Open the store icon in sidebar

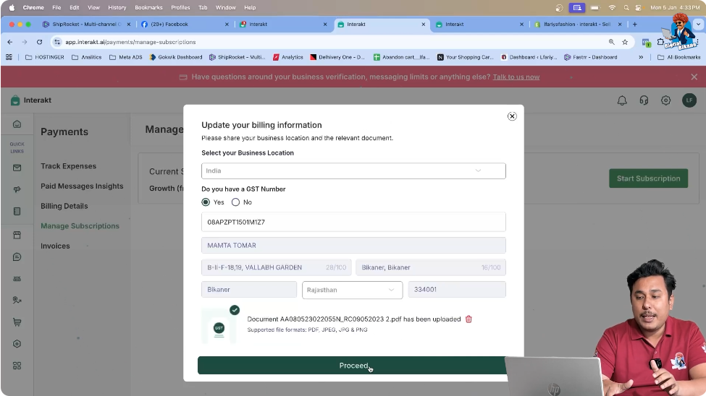[17, 235]
